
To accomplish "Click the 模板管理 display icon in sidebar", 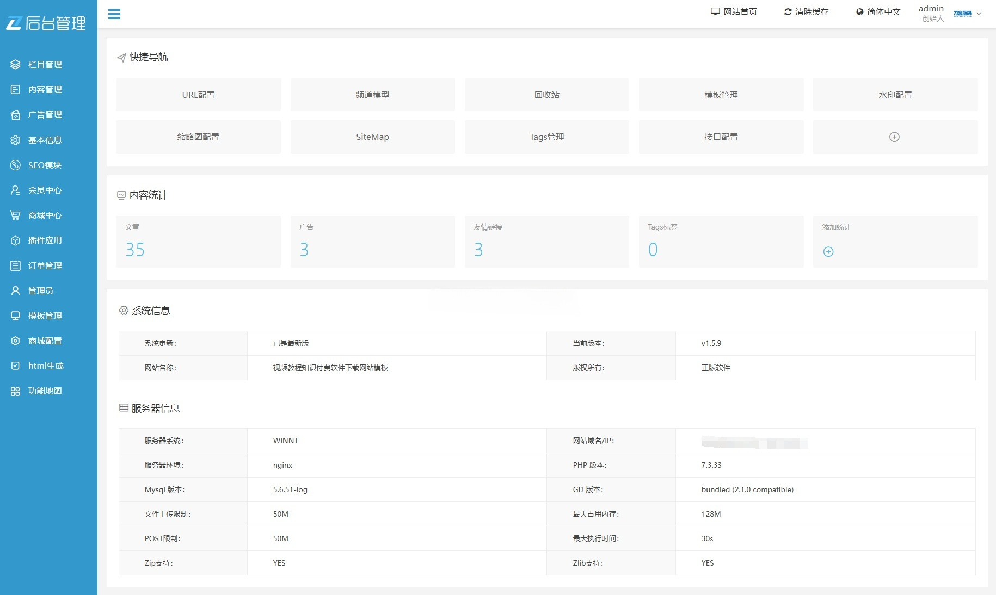I will [15, 316].
